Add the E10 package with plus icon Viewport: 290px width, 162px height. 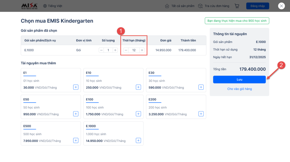138,87
